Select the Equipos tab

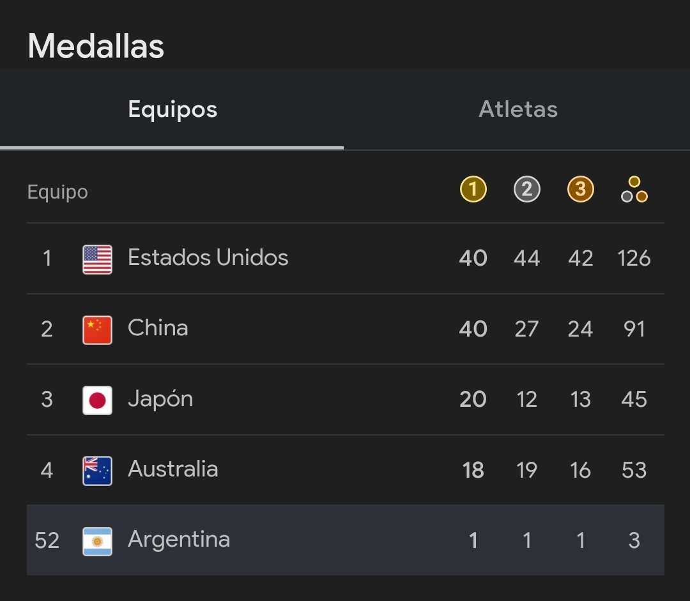pyautogui.click(x=172, y=110)
